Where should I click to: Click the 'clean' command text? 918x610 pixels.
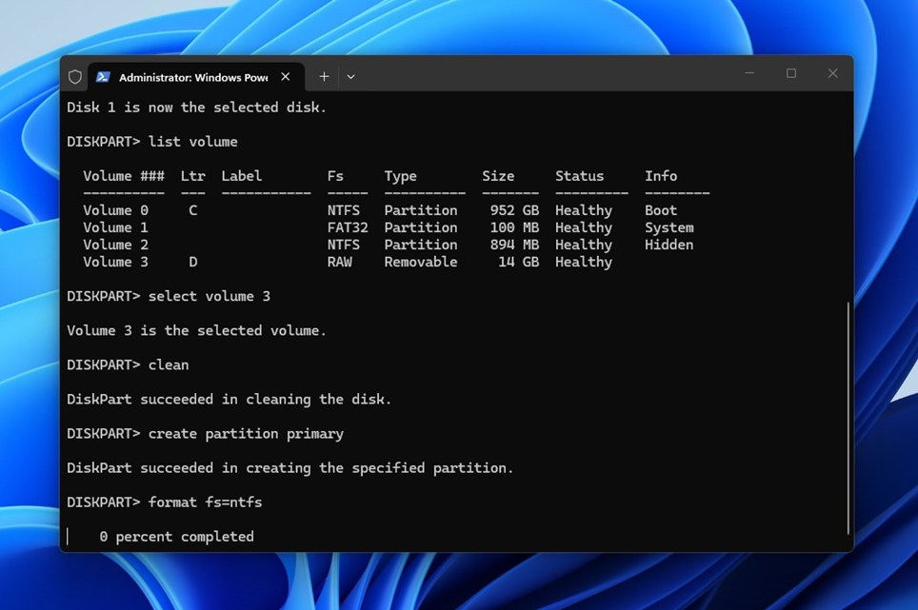click(x=168, y=364)
